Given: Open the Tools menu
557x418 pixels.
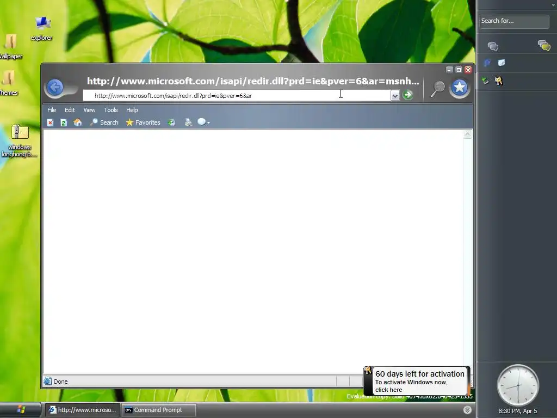Looking at the screenshot, I should coord(111,110).
